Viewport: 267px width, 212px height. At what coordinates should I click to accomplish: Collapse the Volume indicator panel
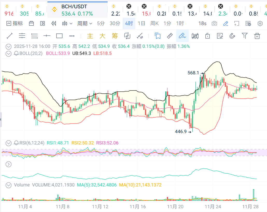[9, 185]
